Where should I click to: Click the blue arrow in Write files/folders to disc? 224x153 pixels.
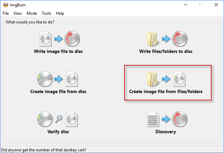(x=166, y=39)
